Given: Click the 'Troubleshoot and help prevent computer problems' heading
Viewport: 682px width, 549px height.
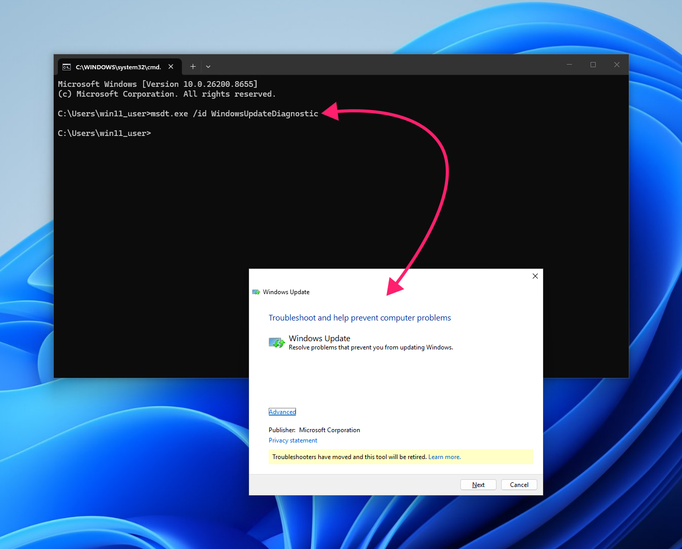Looking at the screenshot, I should [x=360, y=318].
